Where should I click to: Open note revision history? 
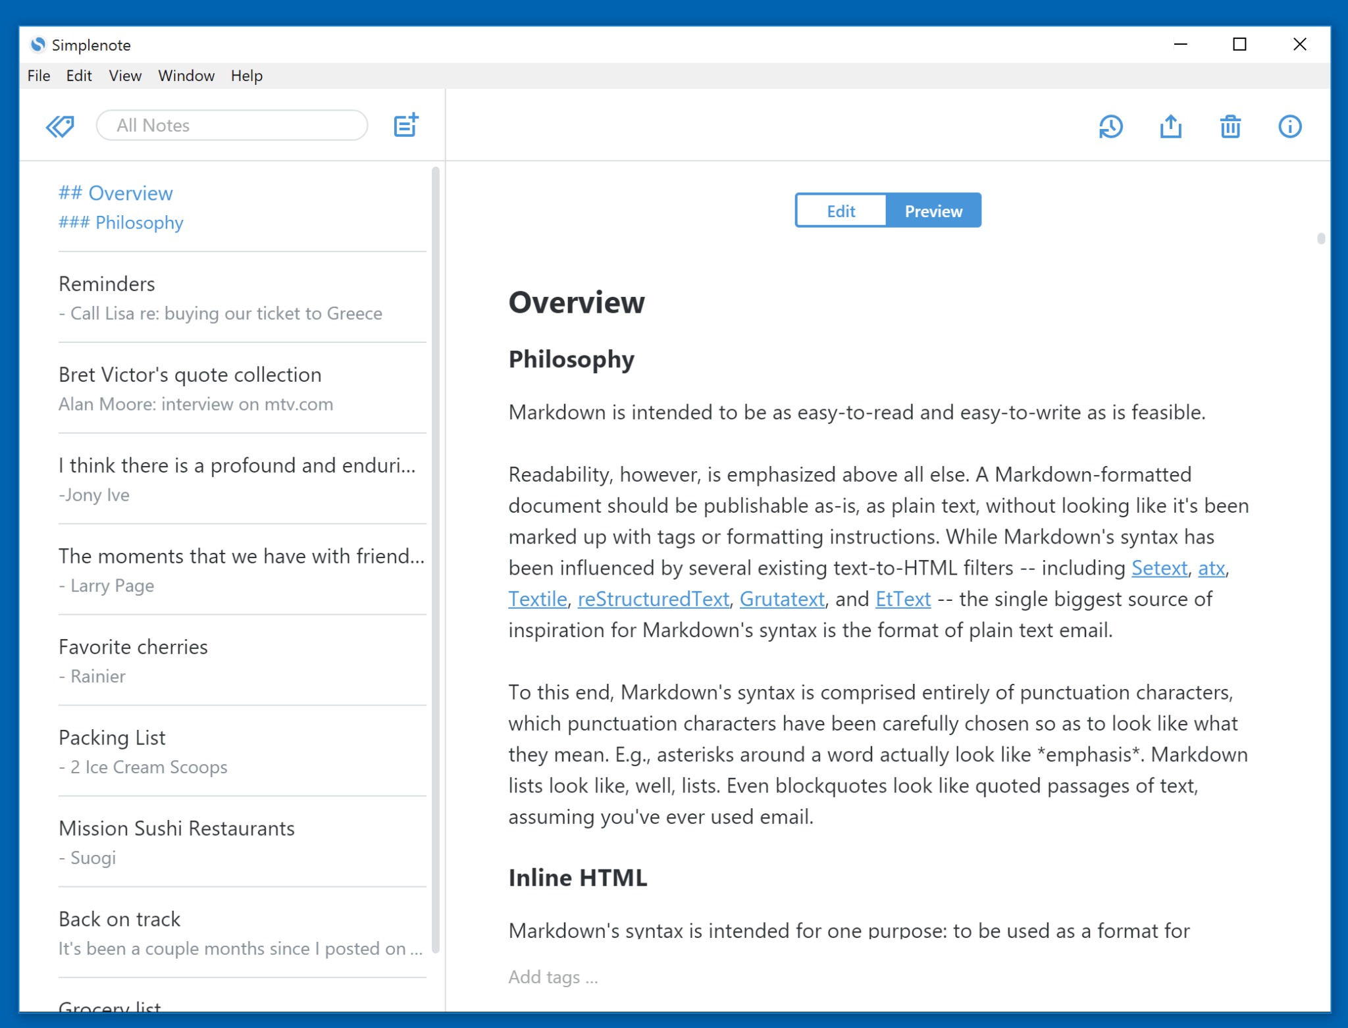[1110, 126]
